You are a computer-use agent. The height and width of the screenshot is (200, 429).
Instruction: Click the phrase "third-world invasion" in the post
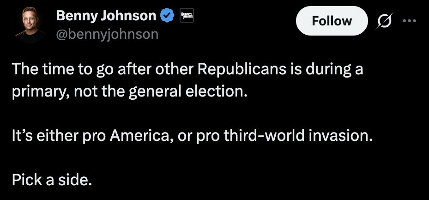pyautogui.click(x=298, y=136)
